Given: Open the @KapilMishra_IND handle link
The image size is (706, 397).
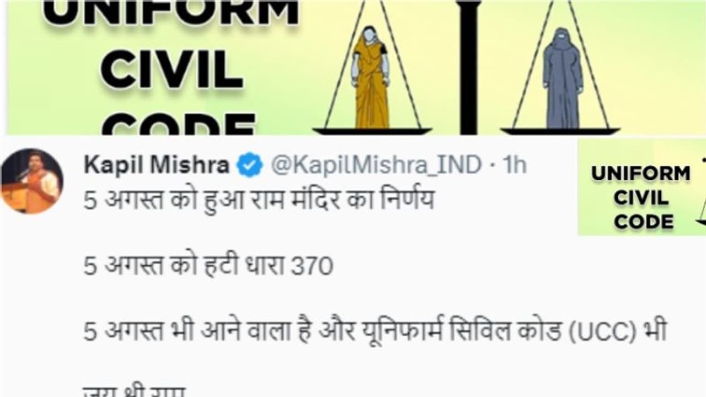Looking at the screenshot, I should tap(376, 165).
